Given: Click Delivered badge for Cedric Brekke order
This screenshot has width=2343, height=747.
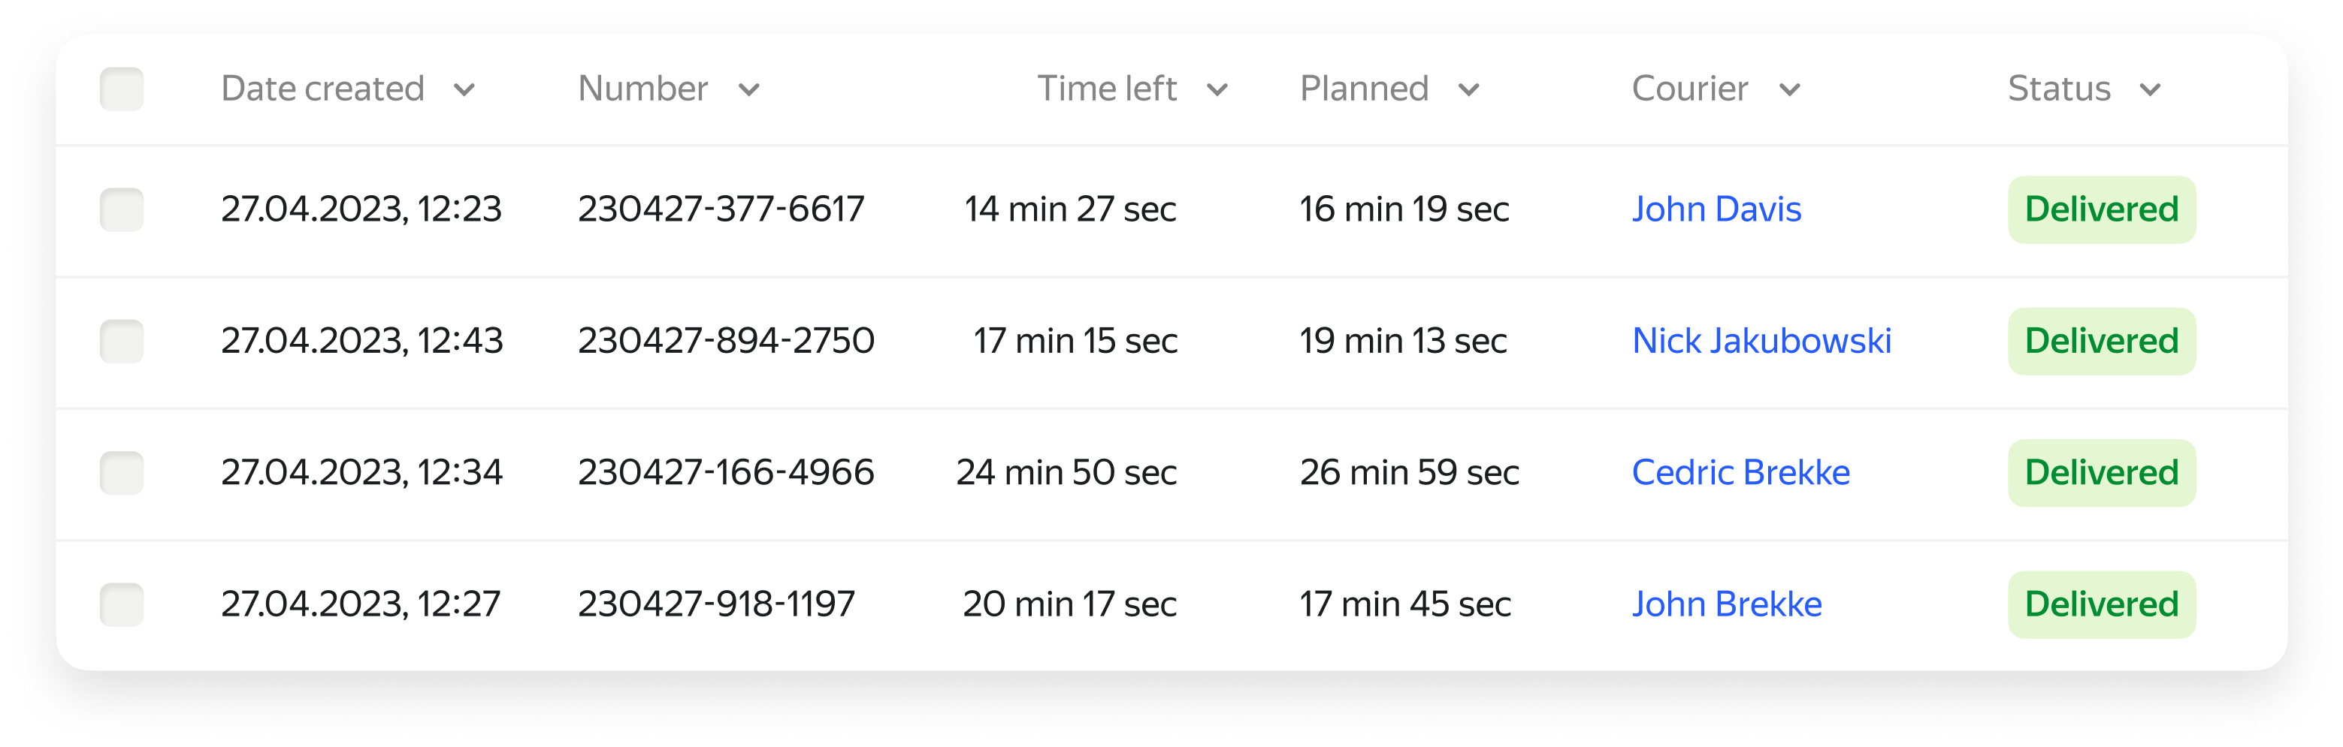Looking at the screenshot, I should [2102, 474].
